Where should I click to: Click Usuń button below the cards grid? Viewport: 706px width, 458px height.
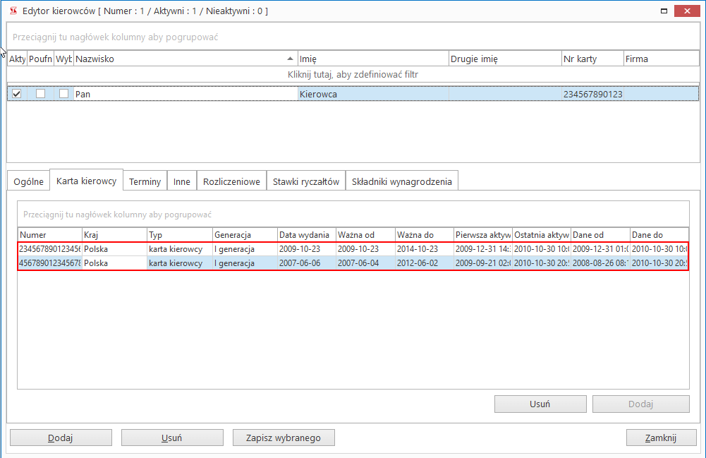tap(540, 404)
